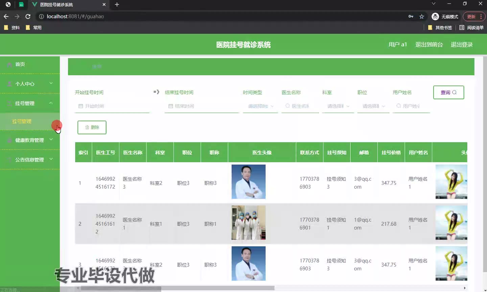Bookmark this page with the star icon

click(421, 17)
